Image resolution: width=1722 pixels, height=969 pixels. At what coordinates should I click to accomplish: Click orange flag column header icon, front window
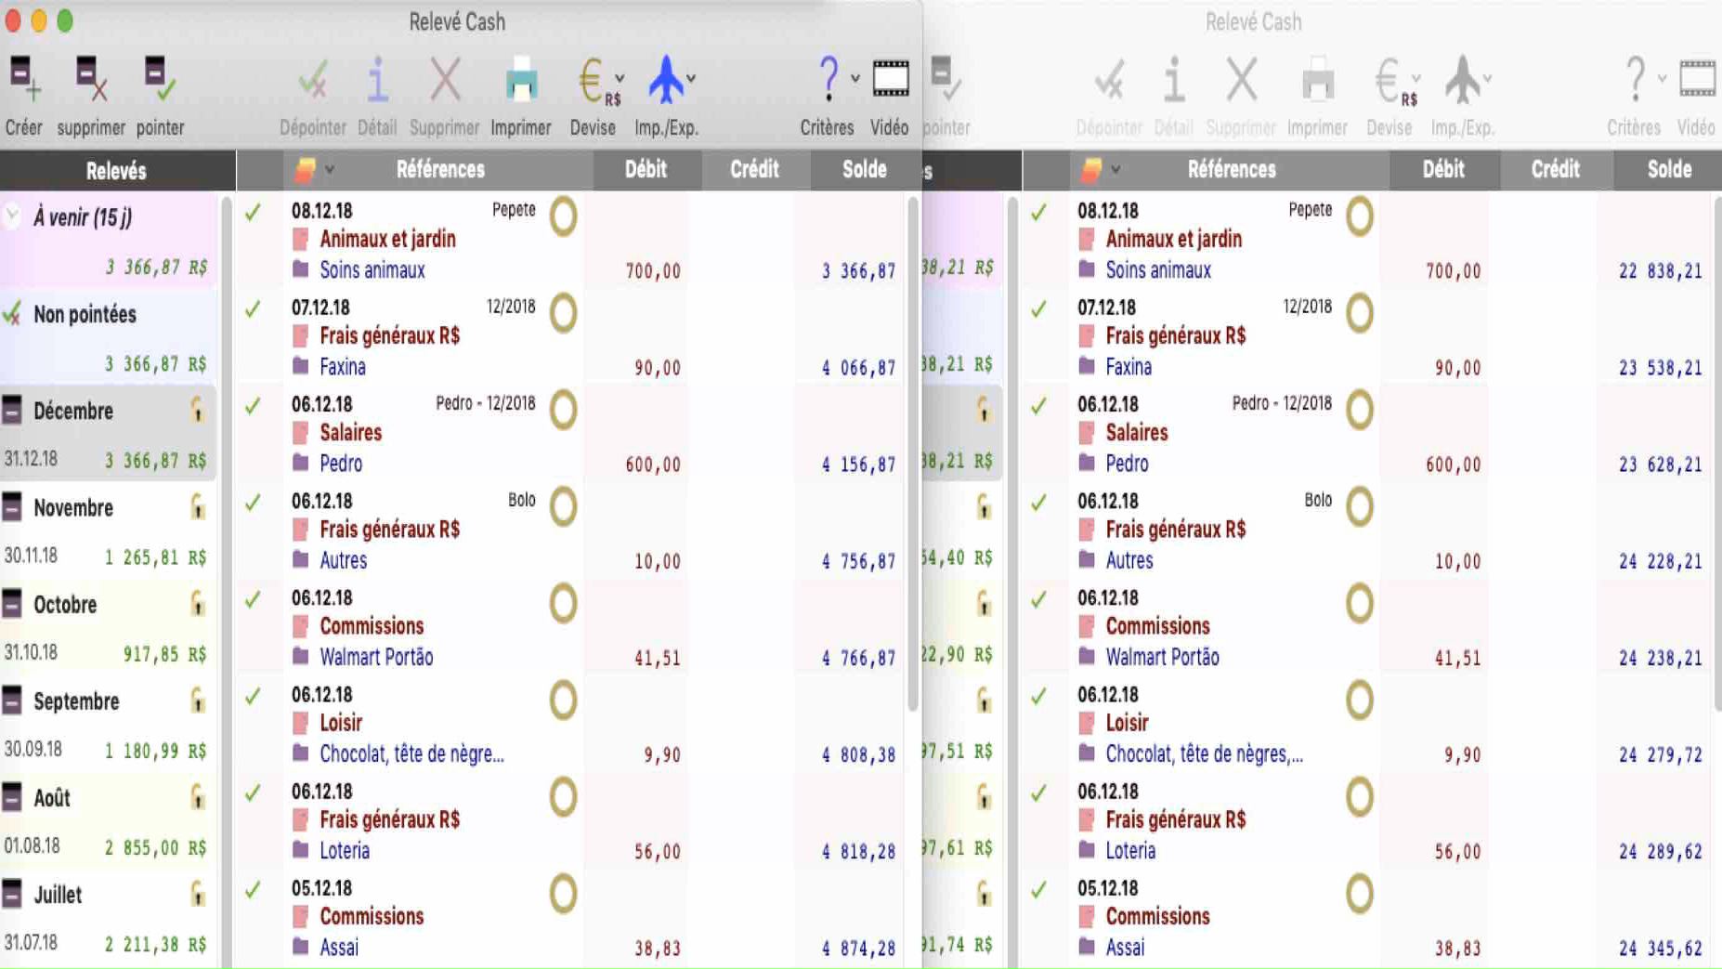coord(305,169)
